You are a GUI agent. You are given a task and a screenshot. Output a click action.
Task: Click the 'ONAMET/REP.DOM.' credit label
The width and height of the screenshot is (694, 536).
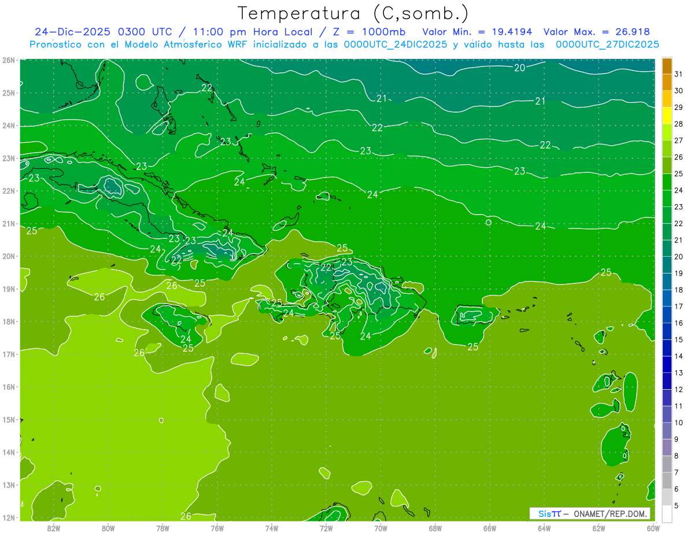click(x=611, y=513)
